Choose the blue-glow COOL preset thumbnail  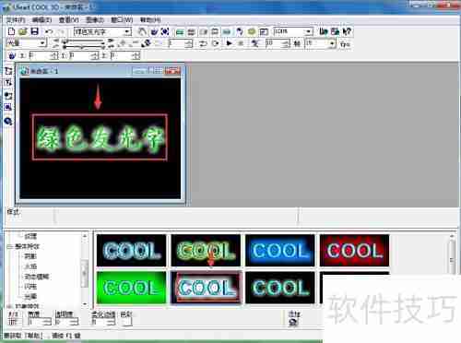(280, 251)
